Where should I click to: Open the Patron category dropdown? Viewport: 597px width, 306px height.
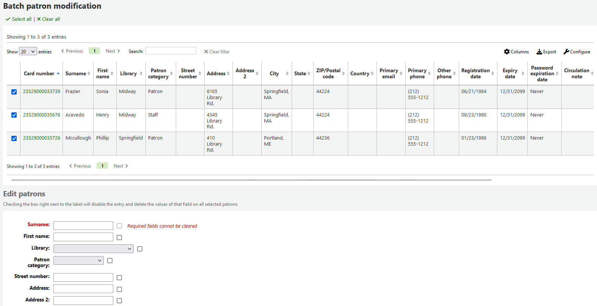[78, 260]
